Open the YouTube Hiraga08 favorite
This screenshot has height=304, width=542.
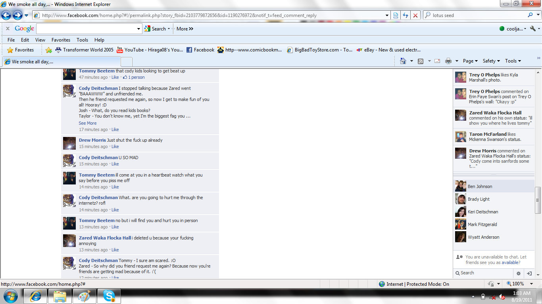[x=150, y=50]
